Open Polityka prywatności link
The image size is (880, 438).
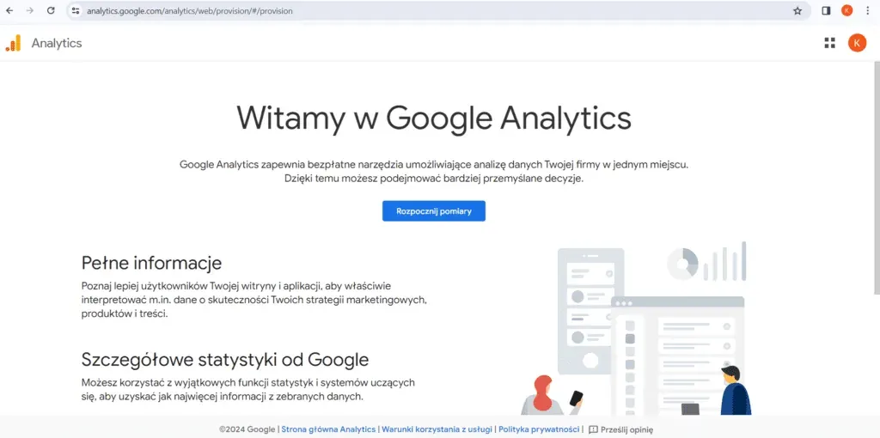[540, 429]
